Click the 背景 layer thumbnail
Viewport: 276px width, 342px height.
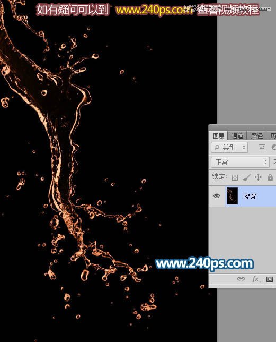coord(232,196)
